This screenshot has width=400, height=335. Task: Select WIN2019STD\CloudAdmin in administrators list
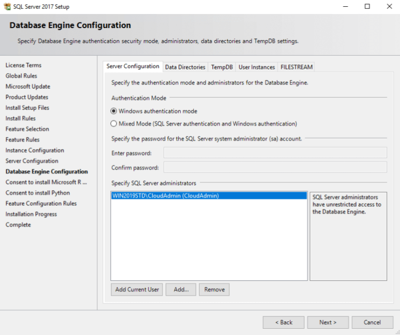[208, 196]
